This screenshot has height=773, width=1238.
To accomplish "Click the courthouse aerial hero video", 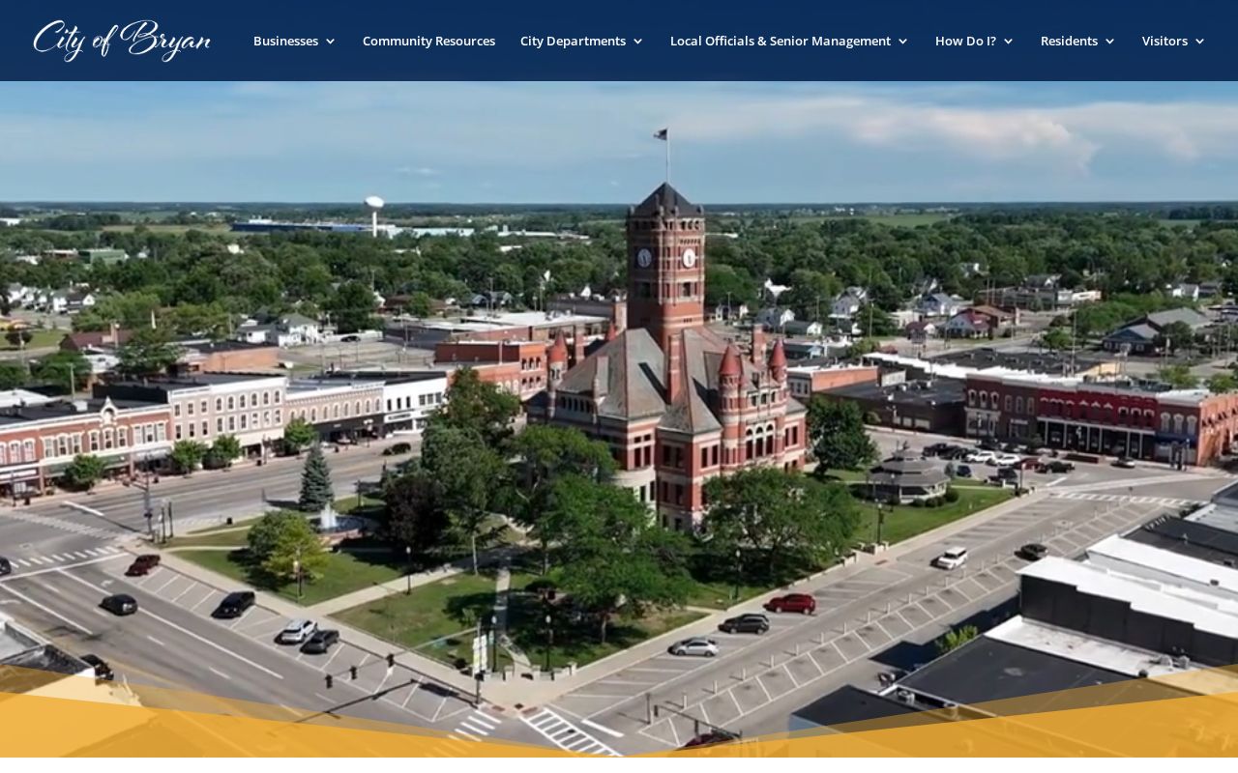I will (x=619, y=419).
